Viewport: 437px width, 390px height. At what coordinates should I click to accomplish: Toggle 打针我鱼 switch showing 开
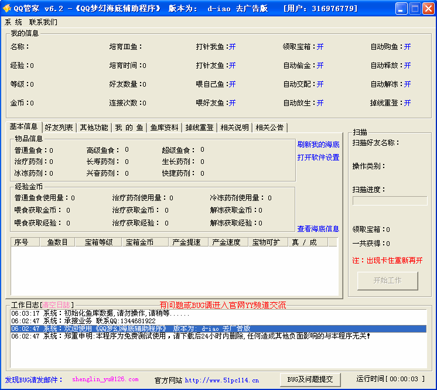click(x=233, y=47)
